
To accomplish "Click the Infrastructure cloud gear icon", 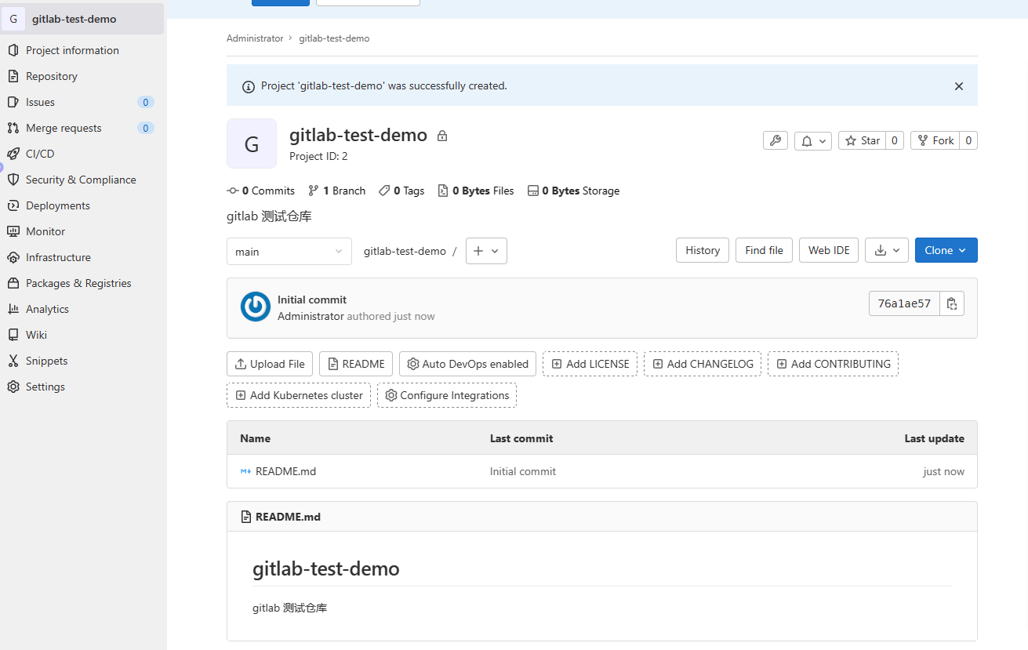I will [13, 257].
